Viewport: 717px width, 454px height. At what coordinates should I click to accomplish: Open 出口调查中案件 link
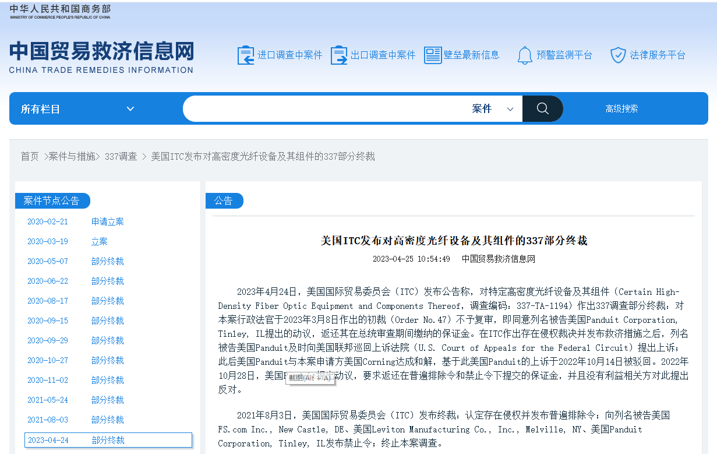pyautogui.click(x=383, y=55)
